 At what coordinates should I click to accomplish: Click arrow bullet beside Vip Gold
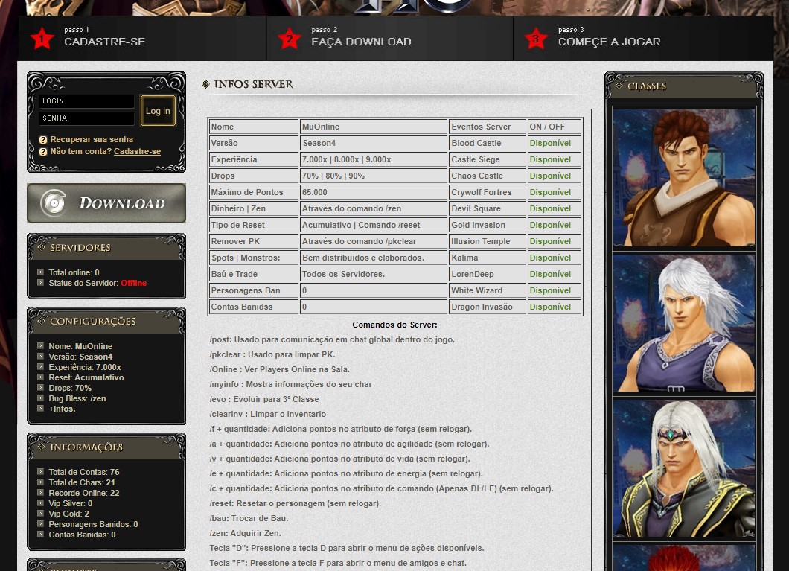(41, 513)
